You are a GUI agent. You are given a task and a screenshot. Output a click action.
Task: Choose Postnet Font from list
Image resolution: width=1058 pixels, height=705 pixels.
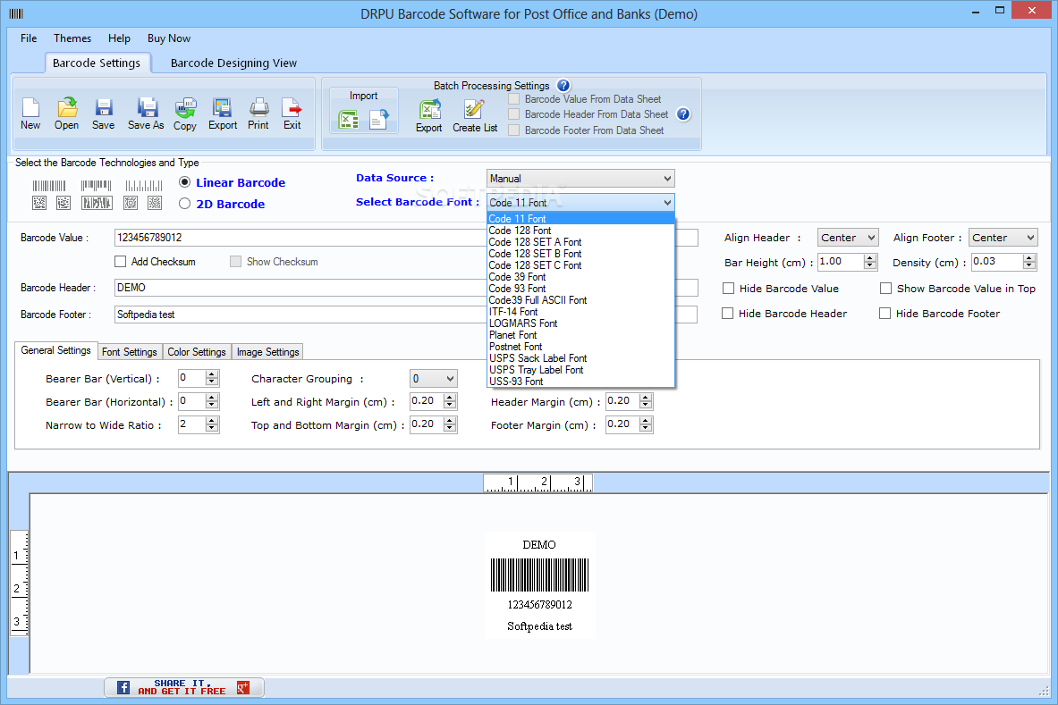(581, 347)
